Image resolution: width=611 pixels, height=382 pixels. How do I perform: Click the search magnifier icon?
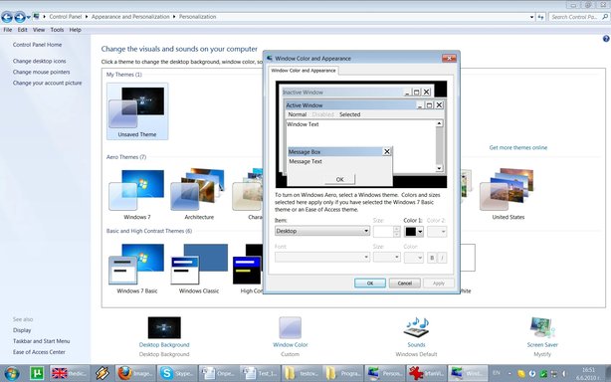coord(605,17)
